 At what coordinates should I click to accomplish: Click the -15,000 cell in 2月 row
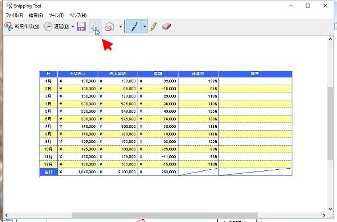(158, 89)
